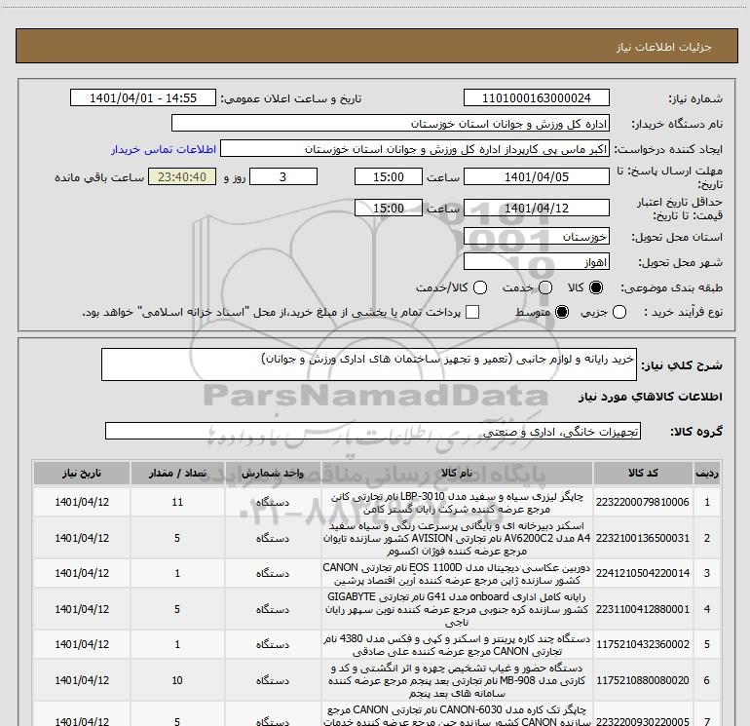Screen dimensions: 750x726
Task: Click the days remaining field showing 3
Action: pyautogui.click(x=283, y=176)
